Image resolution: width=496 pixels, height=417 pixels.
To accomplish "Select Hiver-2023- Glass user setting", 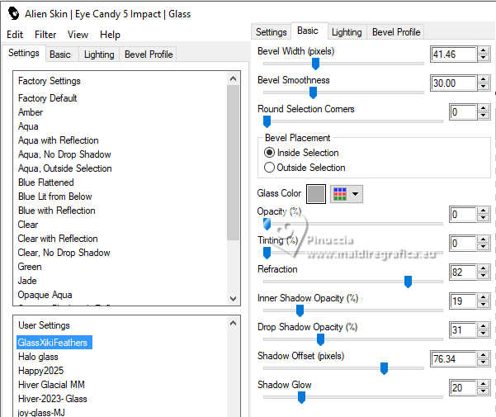I will 53,399.
